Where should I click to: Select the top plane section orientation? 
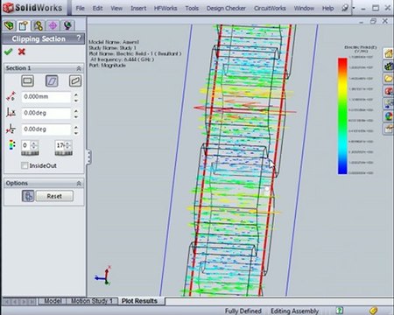52,80
